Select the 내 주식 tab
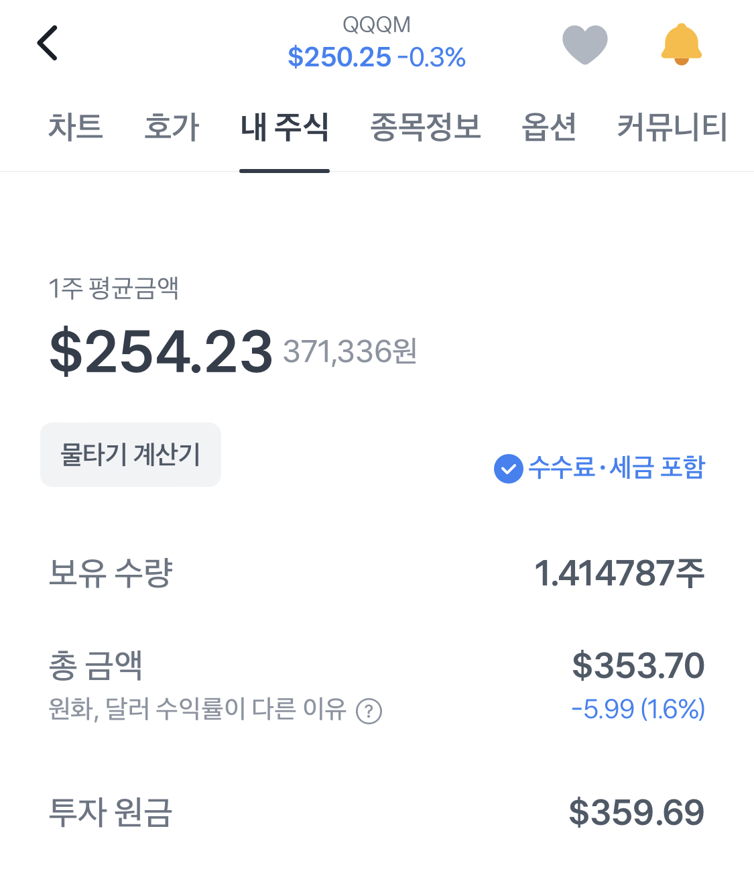Image resolution: width=754 pixels, height=896 pixels. point(284,127)
